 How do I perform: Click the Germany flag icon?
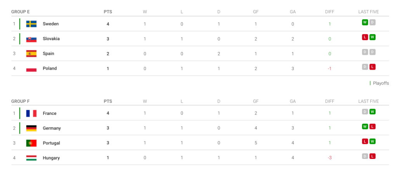pos(31,128)
